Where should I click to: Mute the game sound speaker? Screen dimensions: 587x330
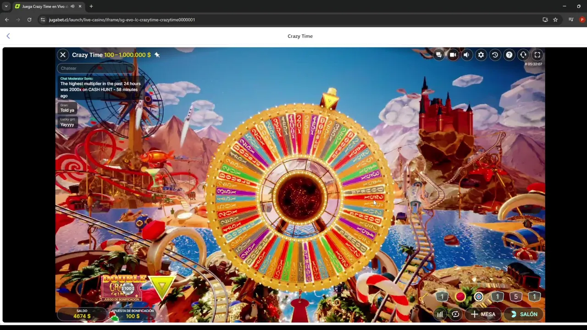click(x=466, y=55)
